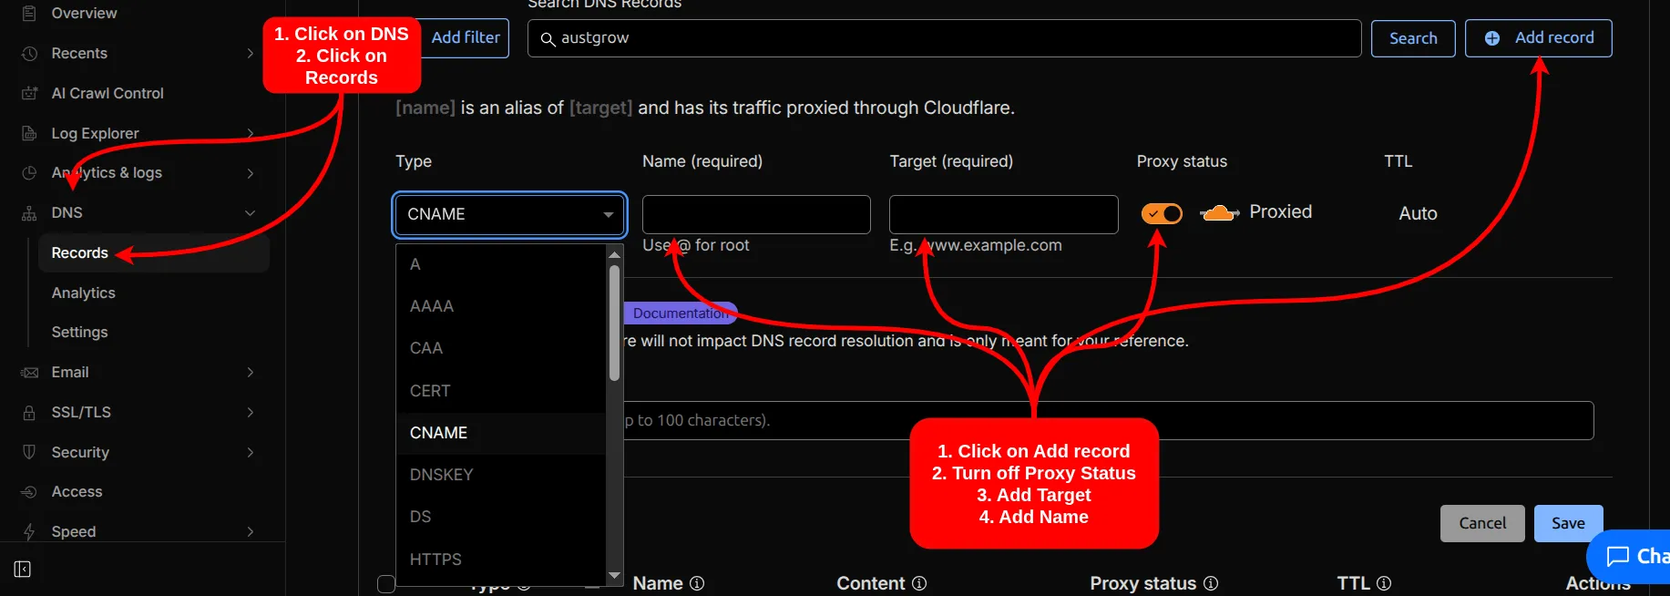Click info icon next to TTL column
The image size is (1670, 596).
tap(1384, 583)
